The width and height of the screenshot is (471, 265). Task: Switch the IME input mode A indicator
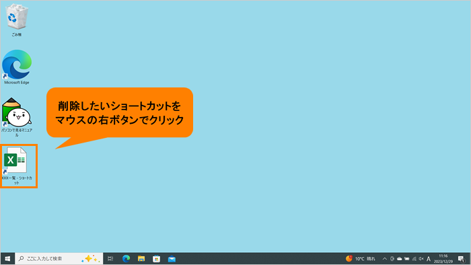429,258
